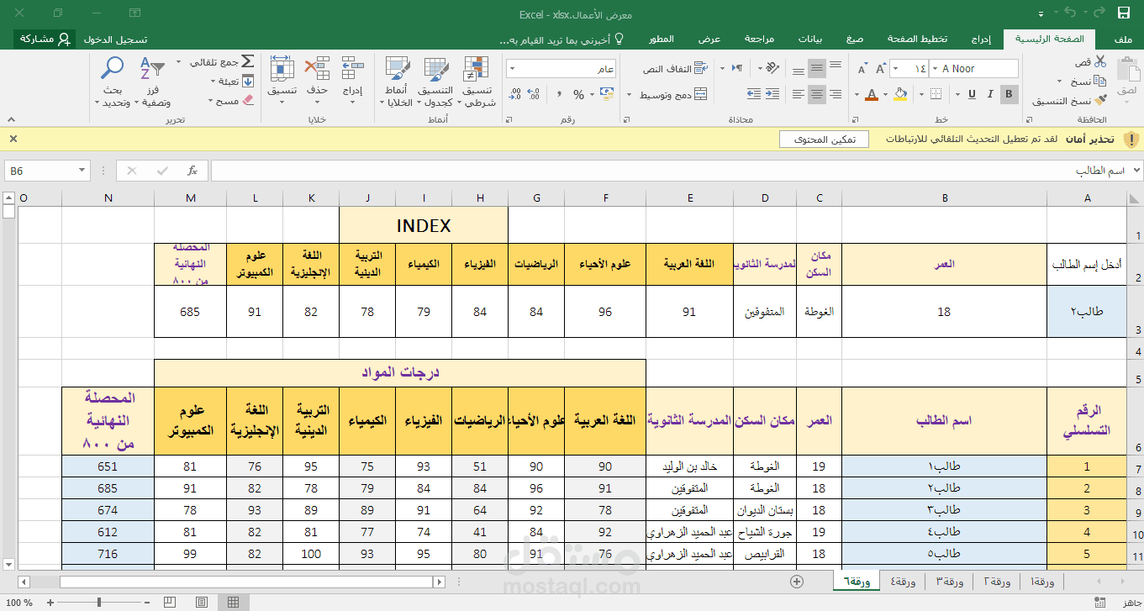
Task: Click the Delete cells (حذف) icon
Action: (317, 68)
